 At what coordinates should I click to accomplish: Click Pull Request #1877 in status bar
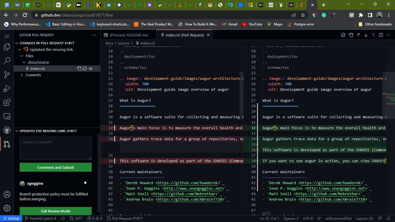click(125, 219)
